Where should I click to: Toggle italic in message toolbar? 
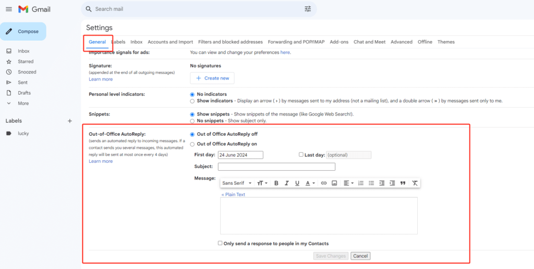pos(287,183)
